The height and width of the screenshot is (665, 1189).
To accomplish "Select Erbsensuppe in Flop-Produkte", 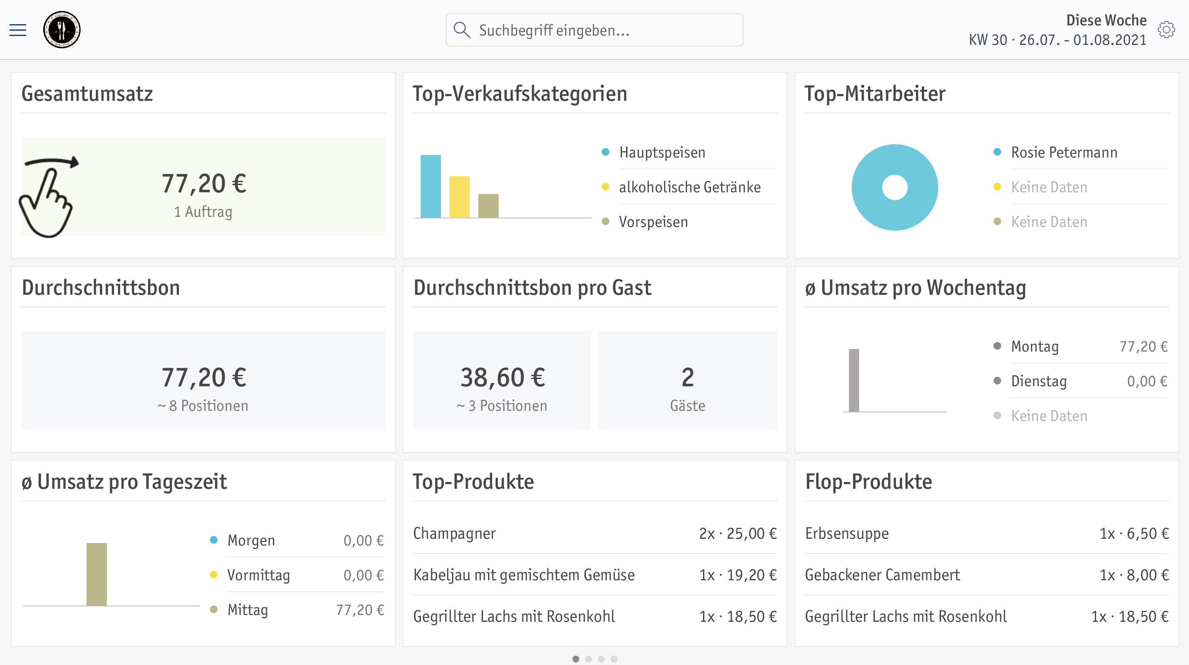I will click(987, 533).
